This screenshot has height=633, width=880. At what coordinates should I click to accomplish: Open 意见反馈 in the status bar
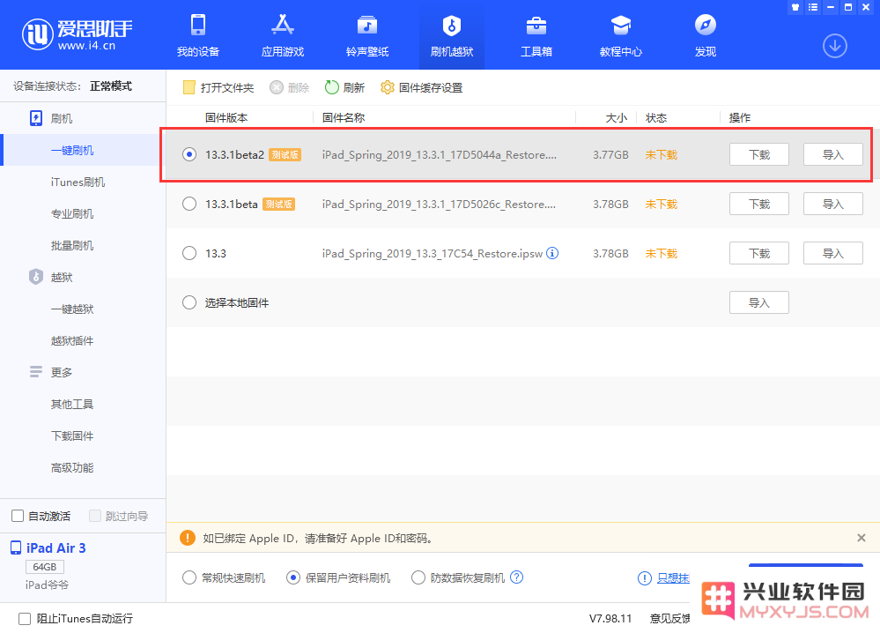pos(669,619)
